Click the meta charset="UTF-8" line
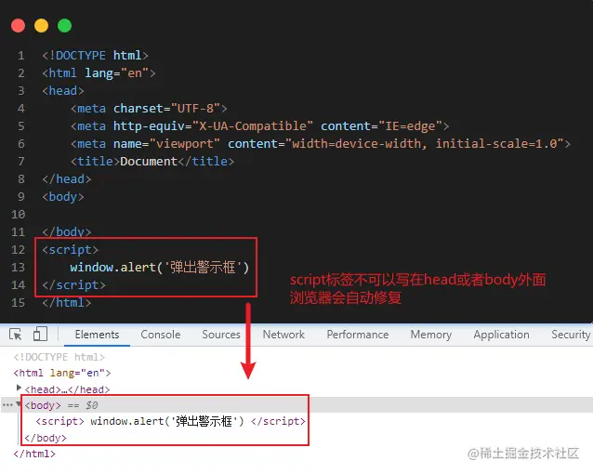Viewport: 593px width, 474px height. coord(149,109)
